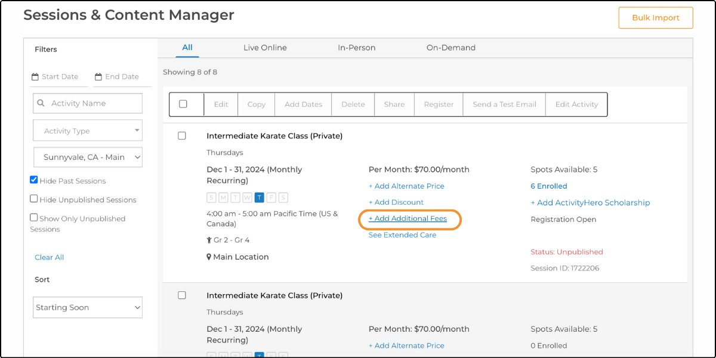Click the + Add Discount link
This screenshot has width=716, height=358.
pos(396,202)
